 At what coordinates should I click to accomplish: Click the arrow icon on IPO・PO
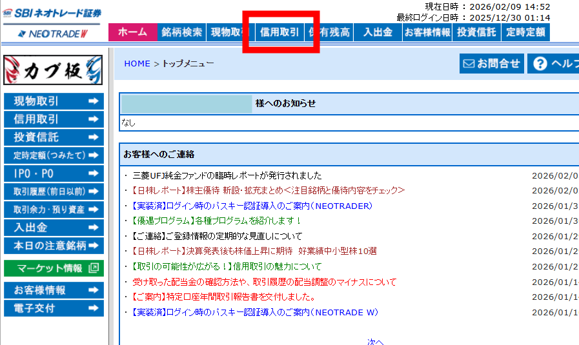coord(94,173)
